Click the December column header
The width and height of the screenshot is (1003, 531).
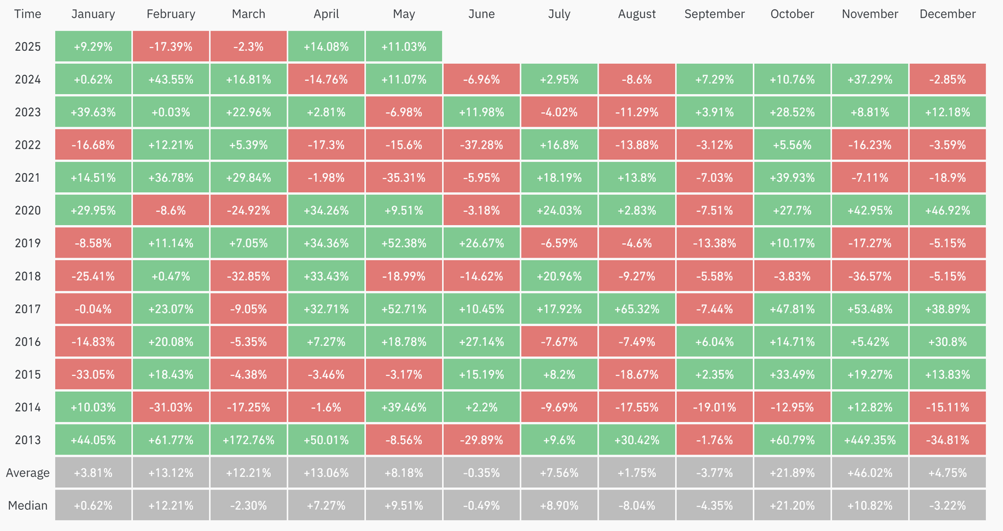pos(947,14)
